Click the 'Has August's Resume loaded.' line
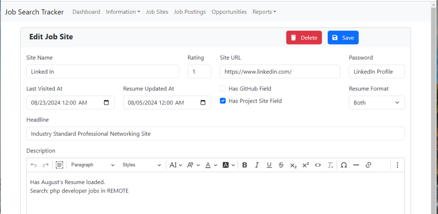 point(68,182)
